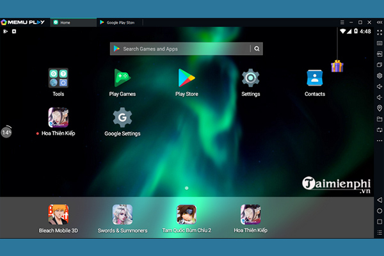Launch Hoa Thiên Kiếp from bottom dock
The width and height of the screenshot is (384, 256).
[x=250, y=214]
